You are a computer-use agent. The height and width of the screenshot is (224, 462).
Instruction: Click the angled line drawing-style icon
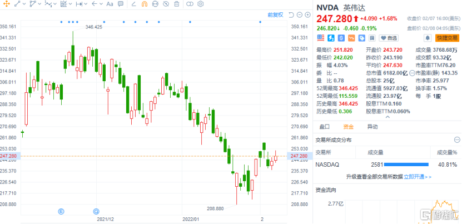pyautogui.click(x=133, y=4)
